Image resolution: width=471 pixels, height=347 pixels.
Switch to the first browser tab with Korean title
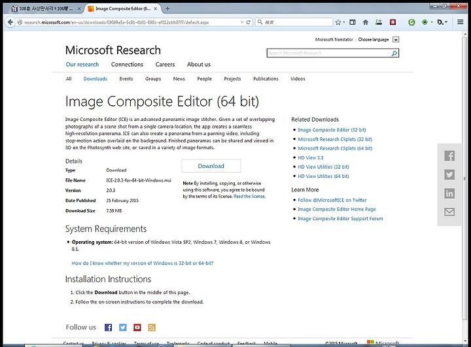(45, 8)
